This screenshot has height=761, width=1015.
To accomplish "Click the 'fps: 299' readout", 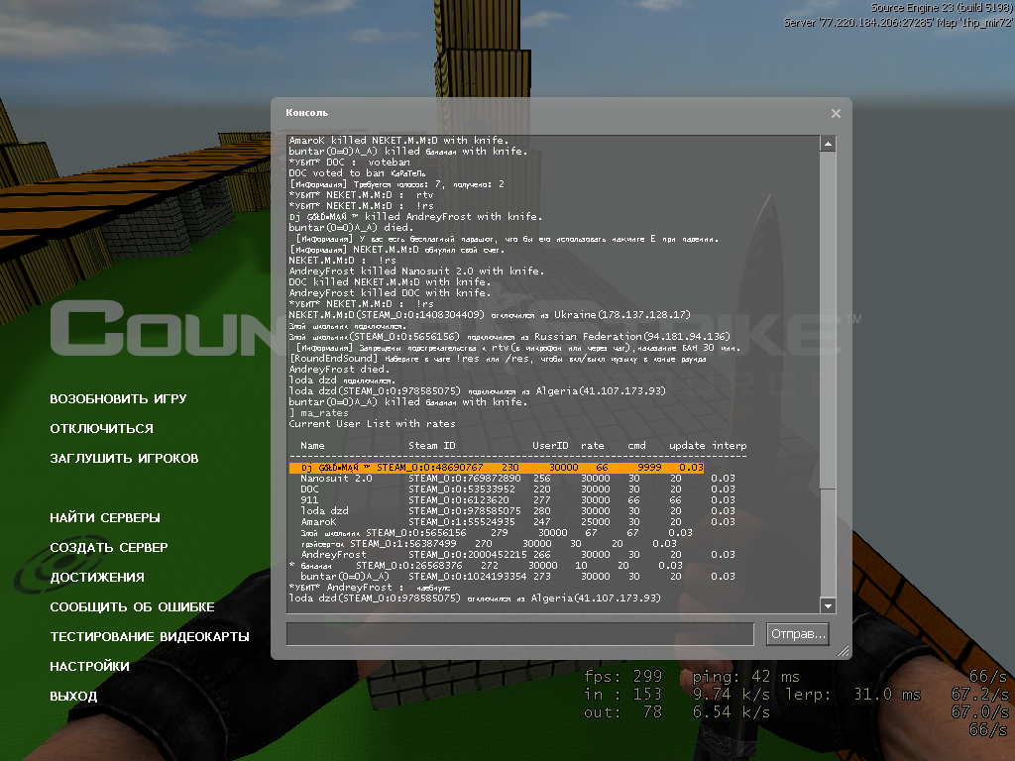I will click(622, 677).
